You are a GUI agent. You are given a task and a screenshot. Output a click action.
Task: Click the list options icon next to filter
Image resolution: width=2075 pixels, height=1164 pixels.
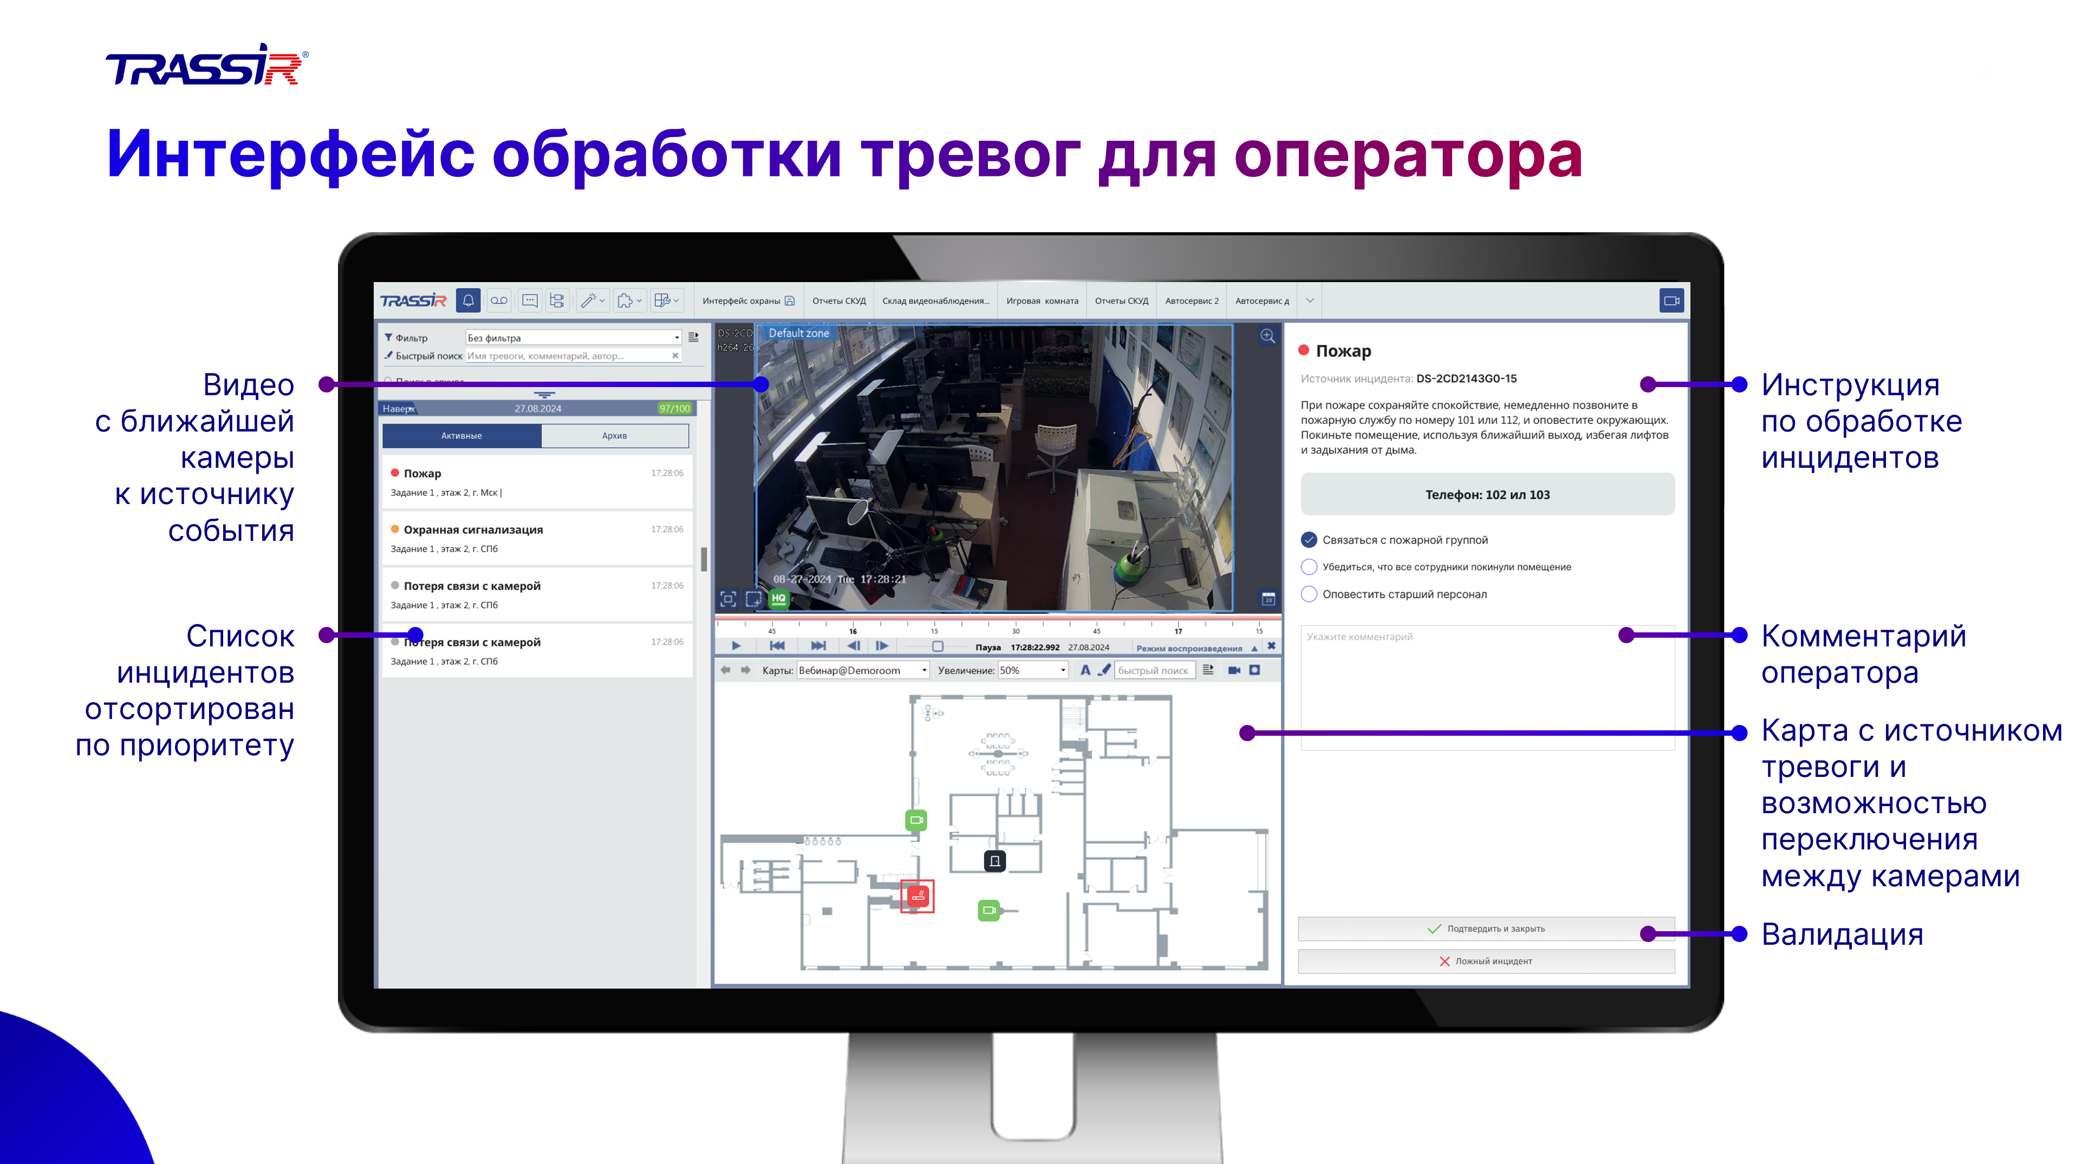pyautogui.click(x=693, y=337)
